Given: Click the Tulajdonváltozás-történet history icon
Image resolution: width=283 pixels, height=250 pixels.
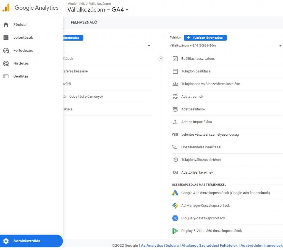Looking at the screenshot, I should (175, 160).
